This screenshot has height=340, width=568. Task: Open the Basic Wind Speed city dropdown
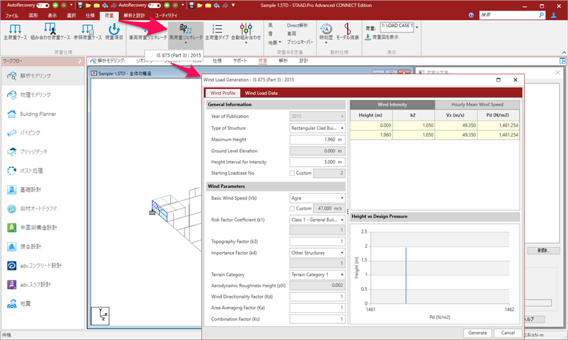(317, 198)
